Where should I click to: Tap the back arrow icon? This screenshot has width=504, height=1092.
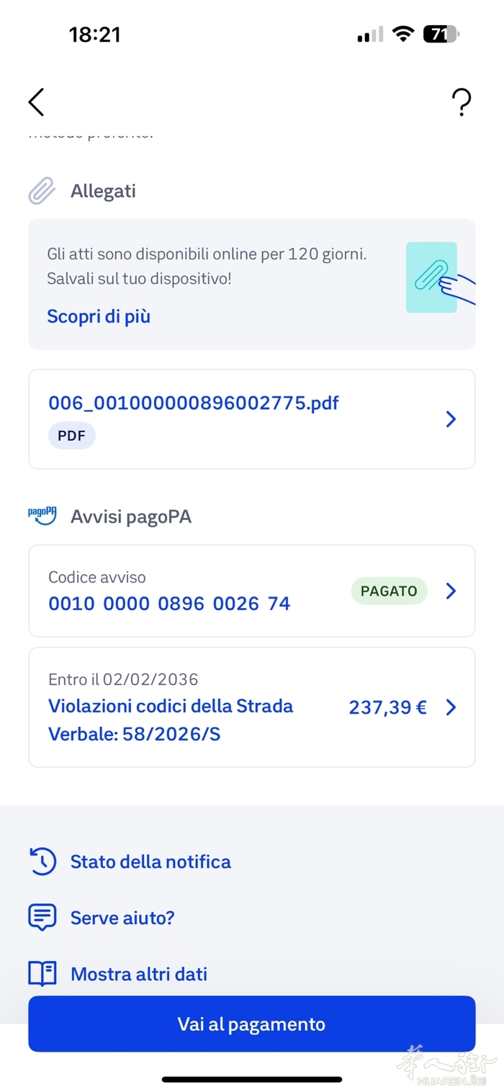pos(37,102)
